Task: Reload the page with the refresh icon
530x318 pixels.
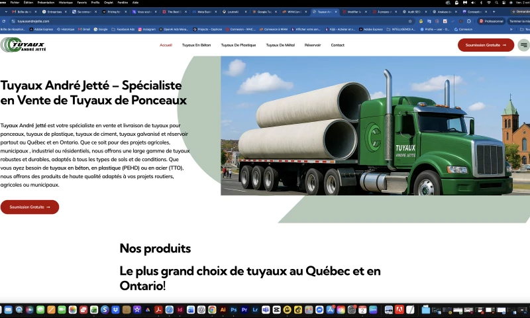Action: 4,21
